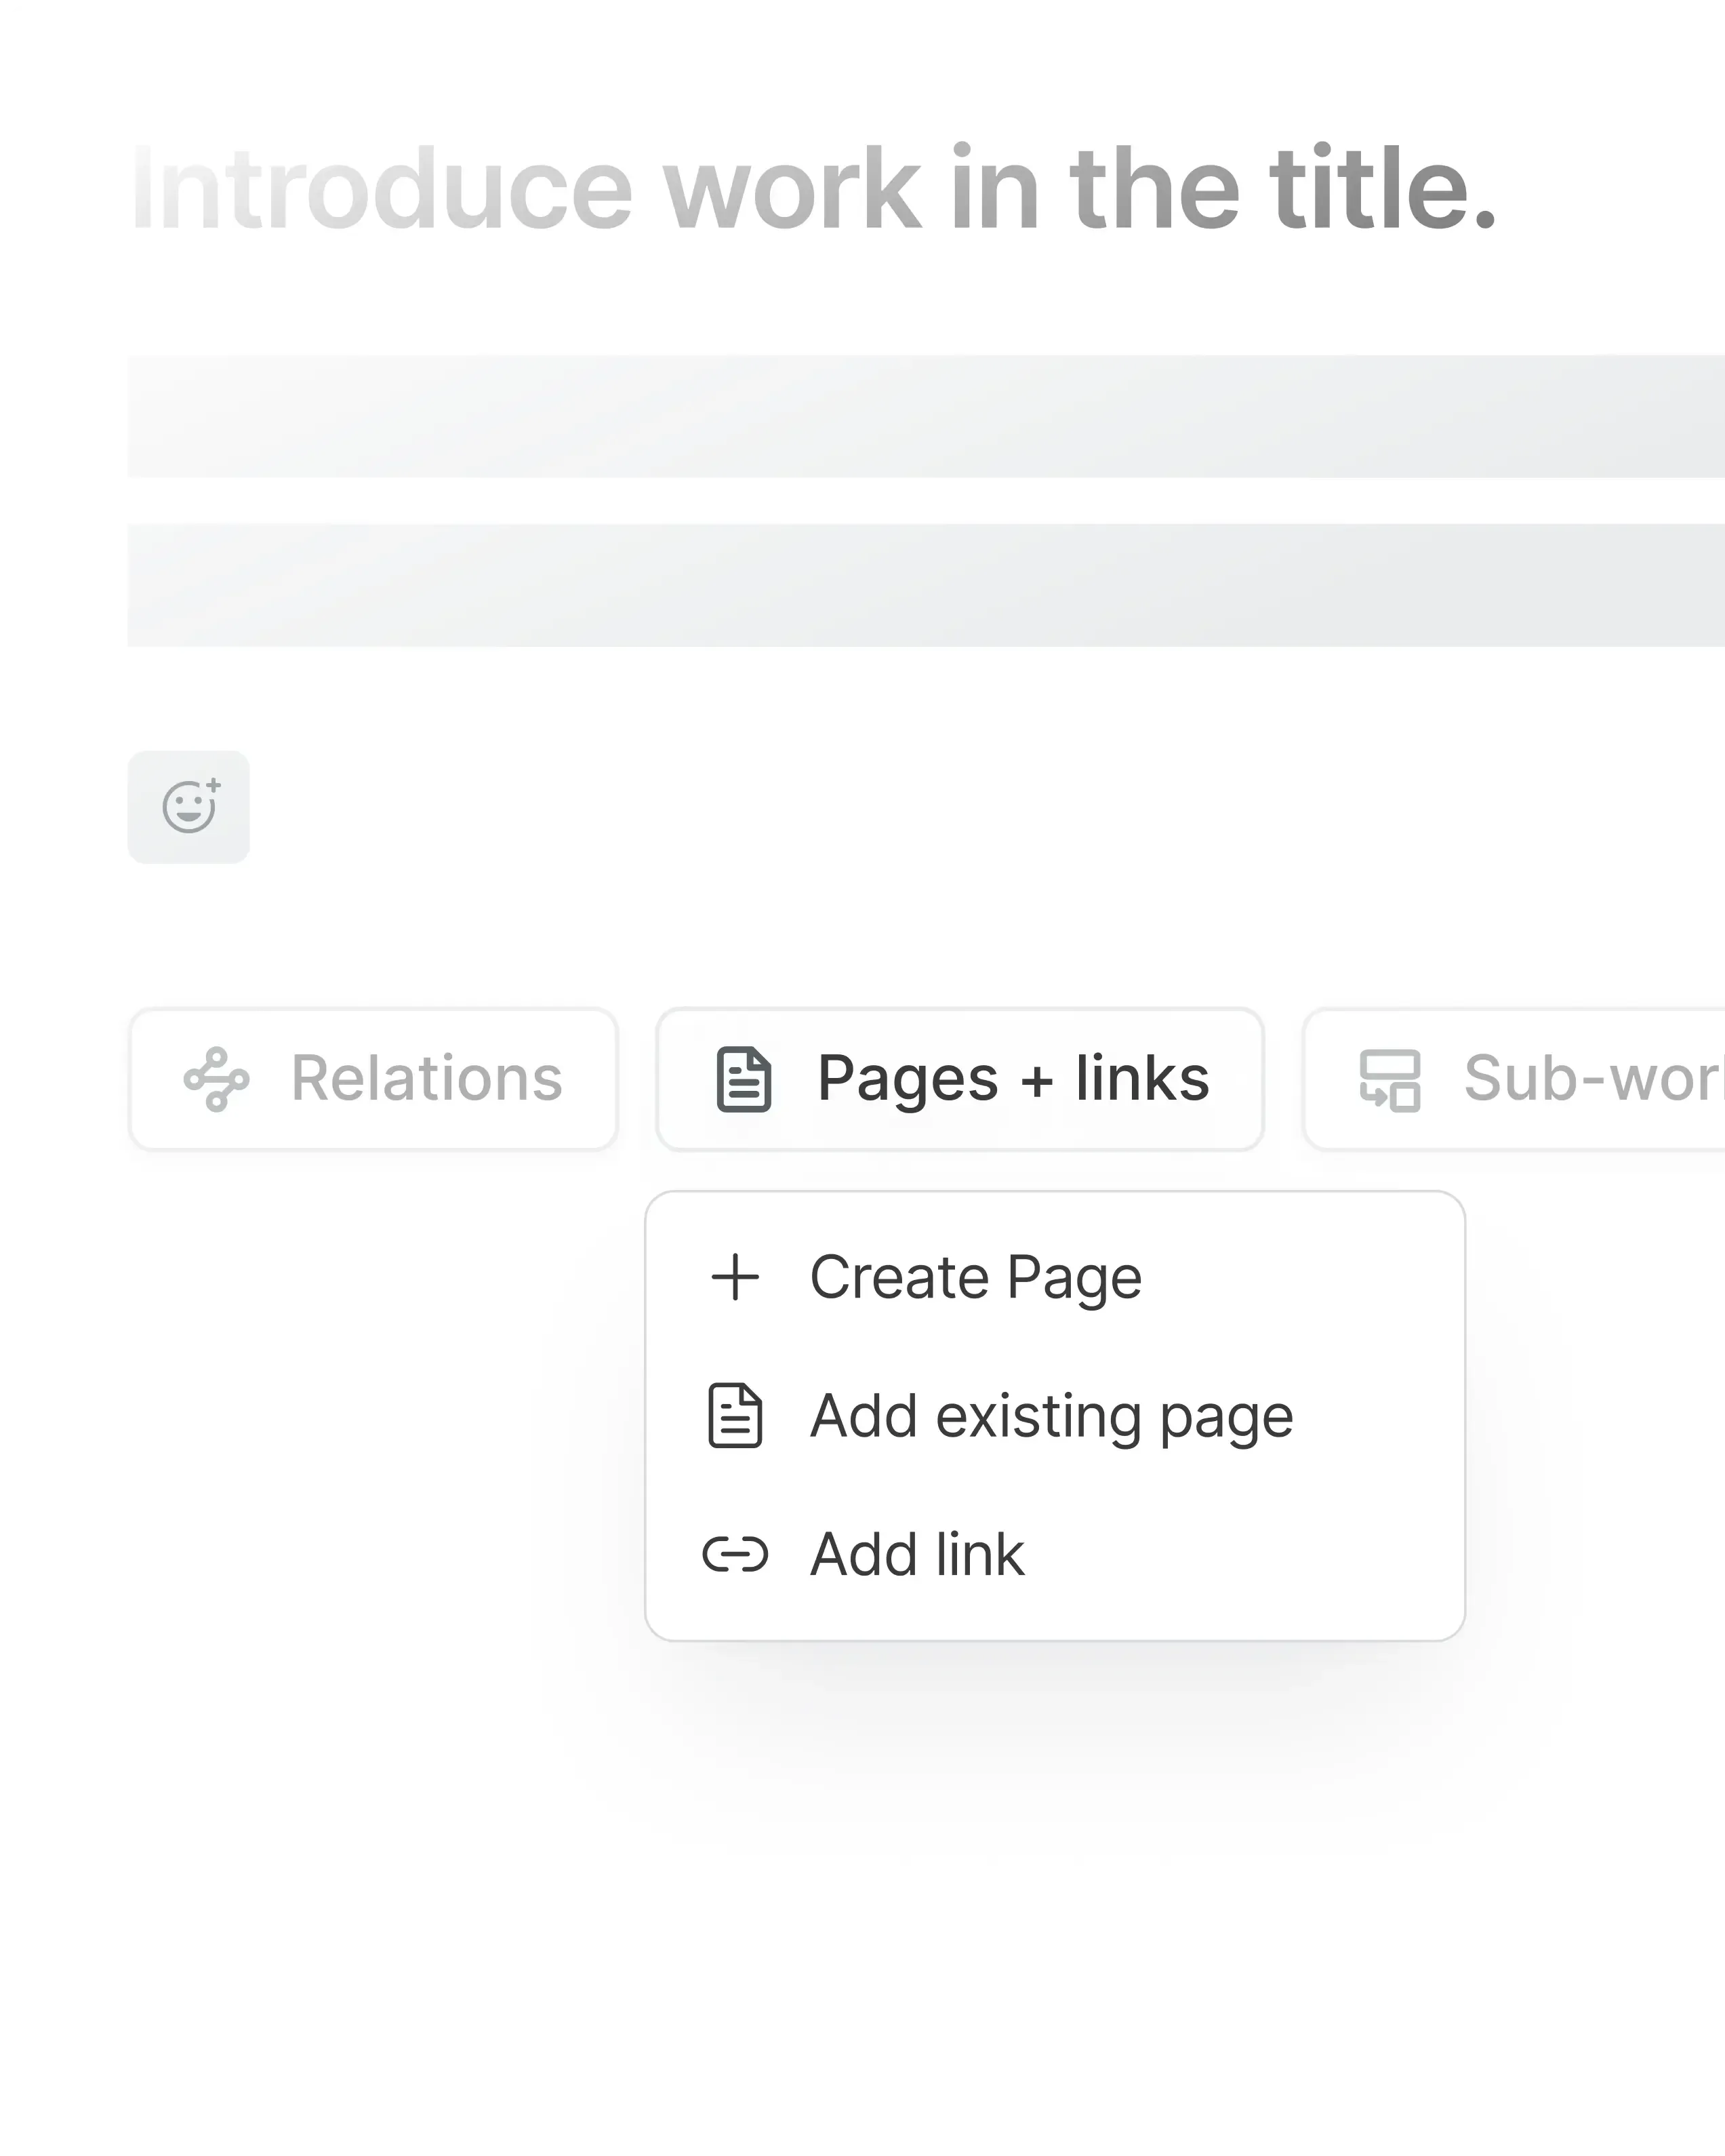
Task: Click the plus icon beside Create Page
Action: click(735, 1277)
